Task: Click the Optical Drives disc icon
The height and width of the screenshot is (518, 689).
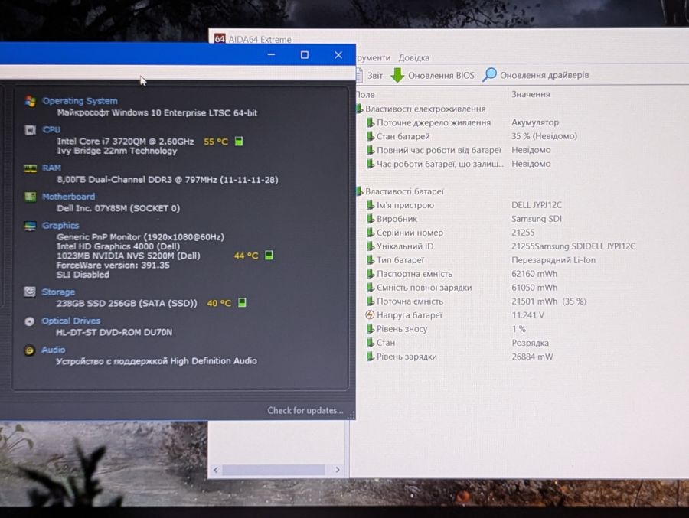Action: pos(29,321)
